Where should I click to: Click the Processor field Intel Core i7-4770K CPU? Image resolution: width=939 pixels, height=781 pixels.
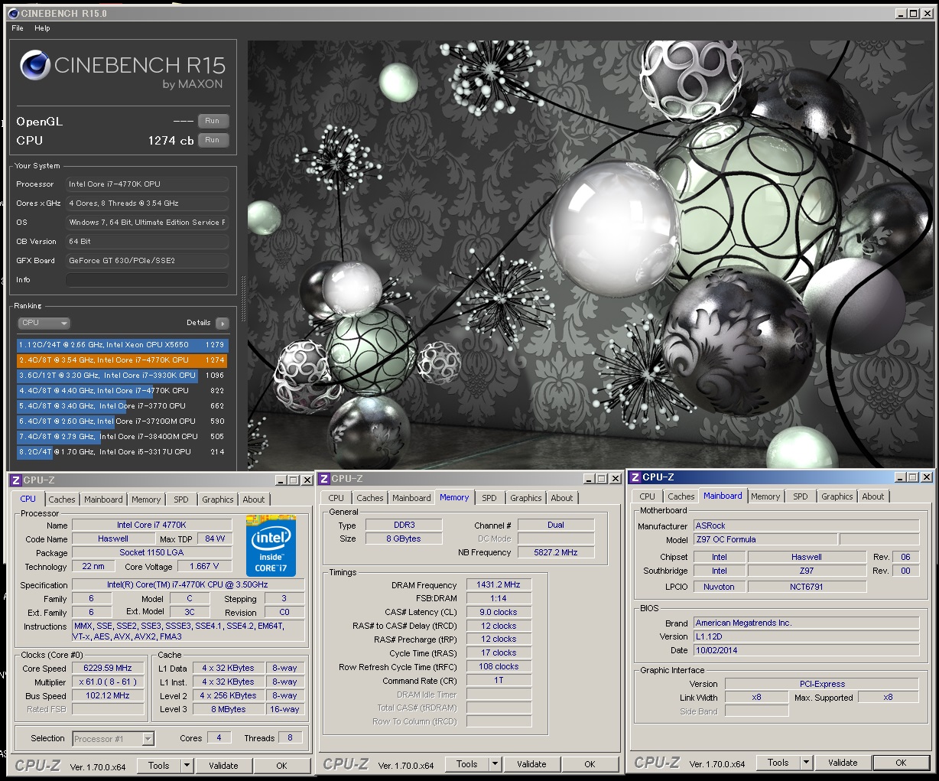point(147,184)
